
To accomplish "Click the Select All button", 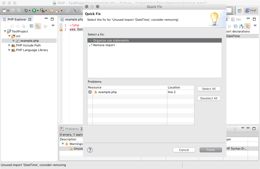I will [209, 89].
